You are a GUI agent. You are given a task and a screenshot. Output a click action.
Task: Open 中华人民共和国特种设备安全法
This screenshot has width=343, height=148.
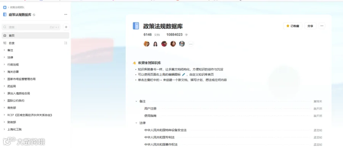165,130
